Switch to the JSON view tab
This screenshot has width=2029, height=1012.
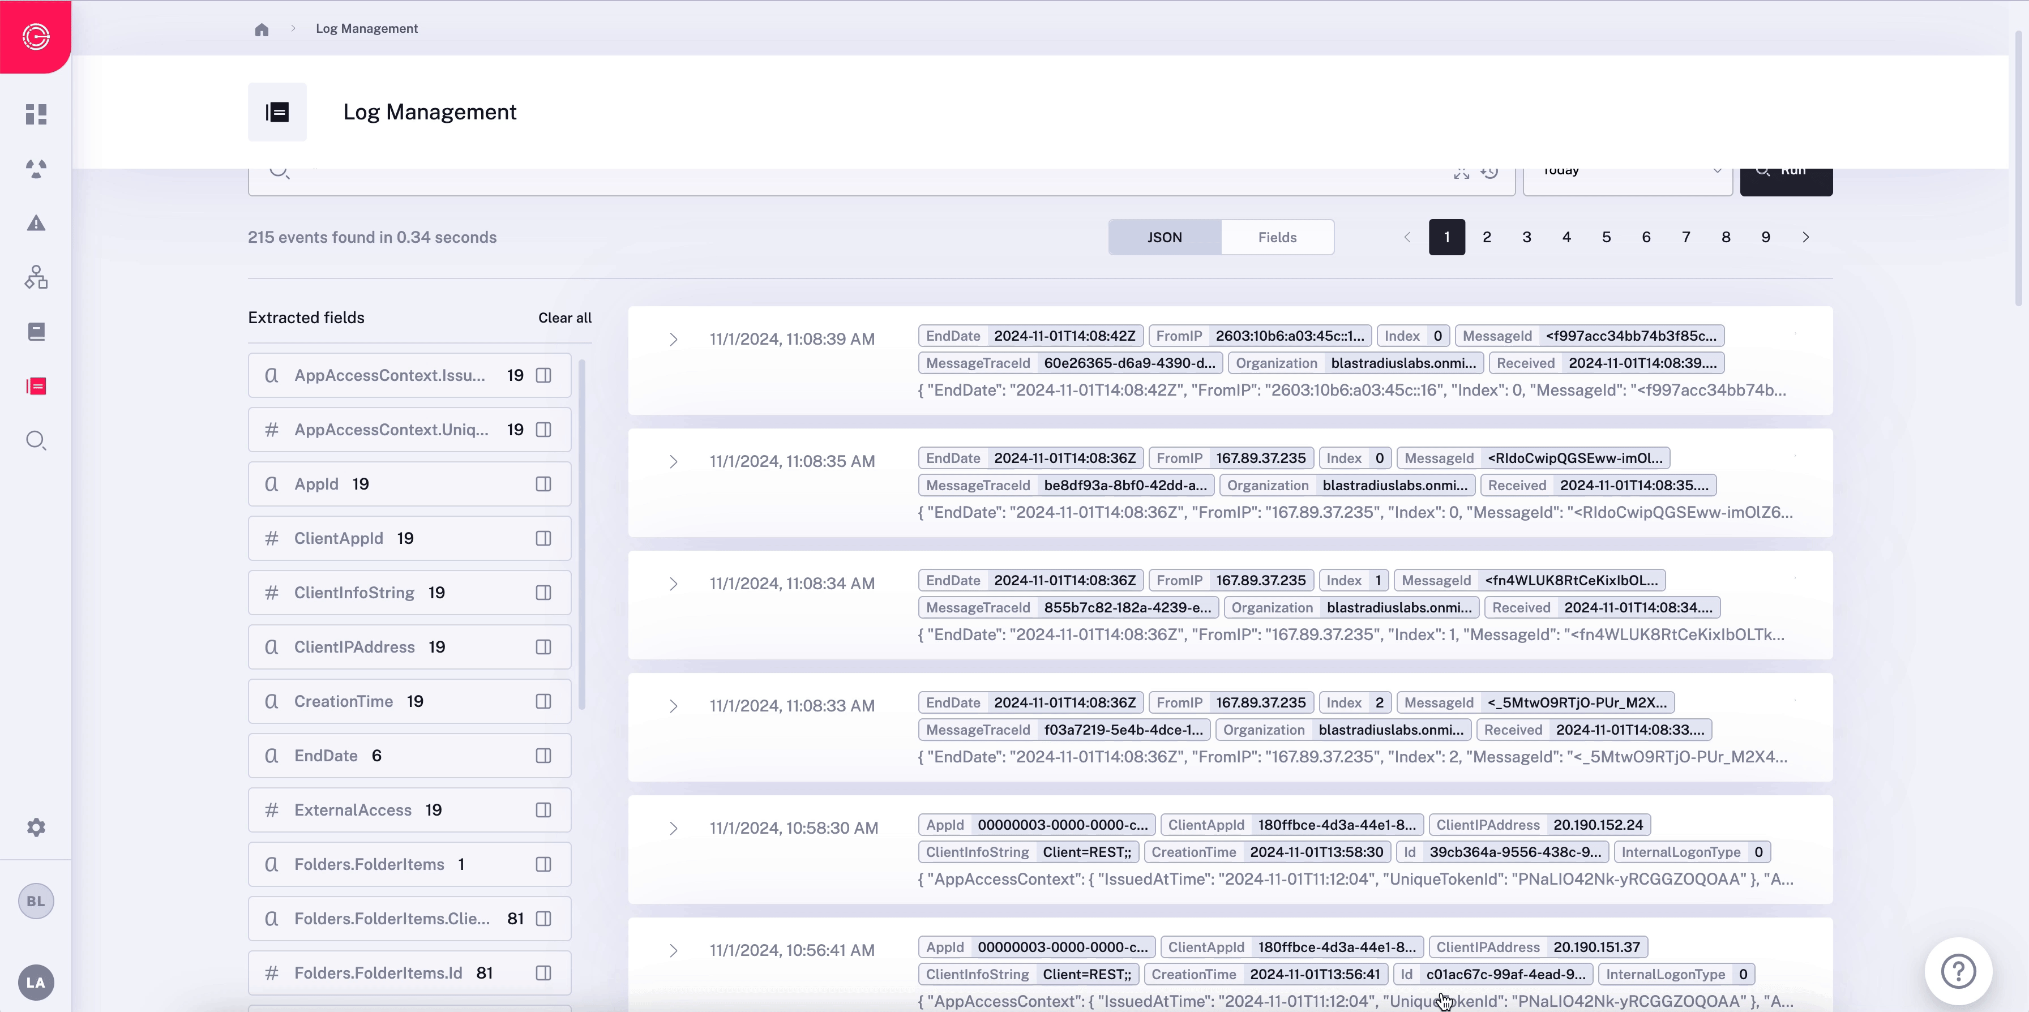coord(1164,237)
